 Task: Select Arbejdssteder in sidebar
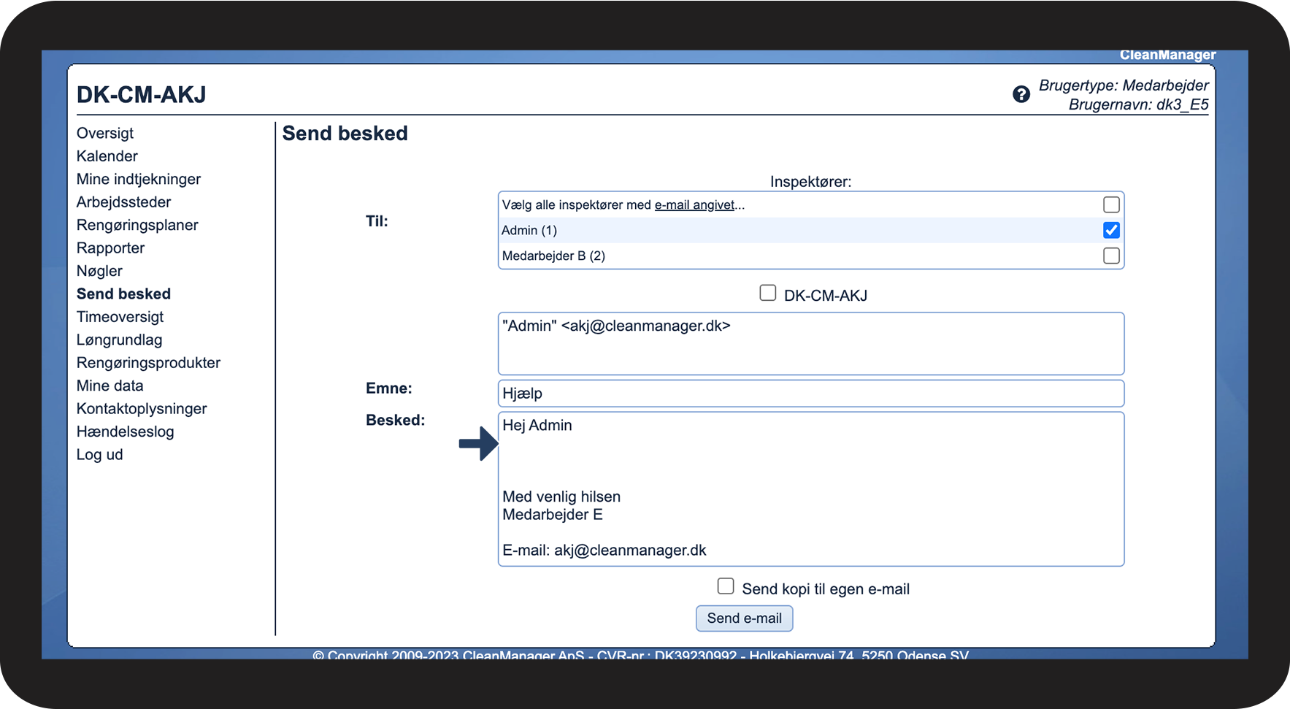124,202
